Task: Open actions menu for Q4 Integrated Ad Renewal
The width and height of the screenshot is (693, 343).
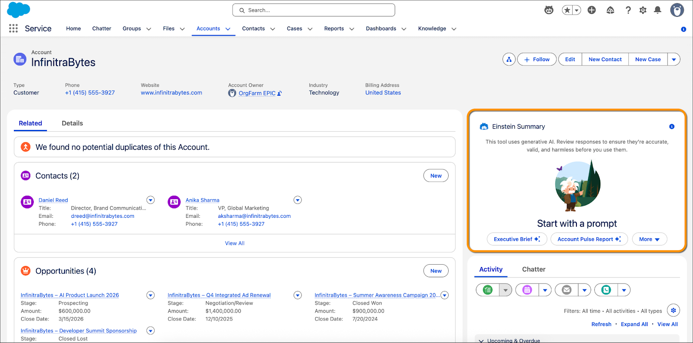Action: (298, 295)
